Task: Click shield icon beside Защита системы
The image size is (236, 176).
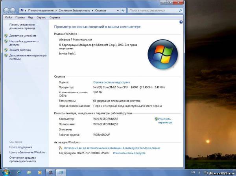Action: [6, 50]
